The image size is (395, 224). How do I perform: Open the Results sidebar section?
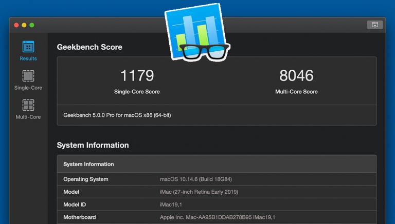click(x=28, y=51)
